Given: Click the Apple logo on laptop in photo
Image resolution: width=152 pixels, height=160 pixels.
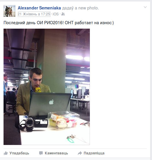Looking at the screenshot, I should [x=52, y=102].
